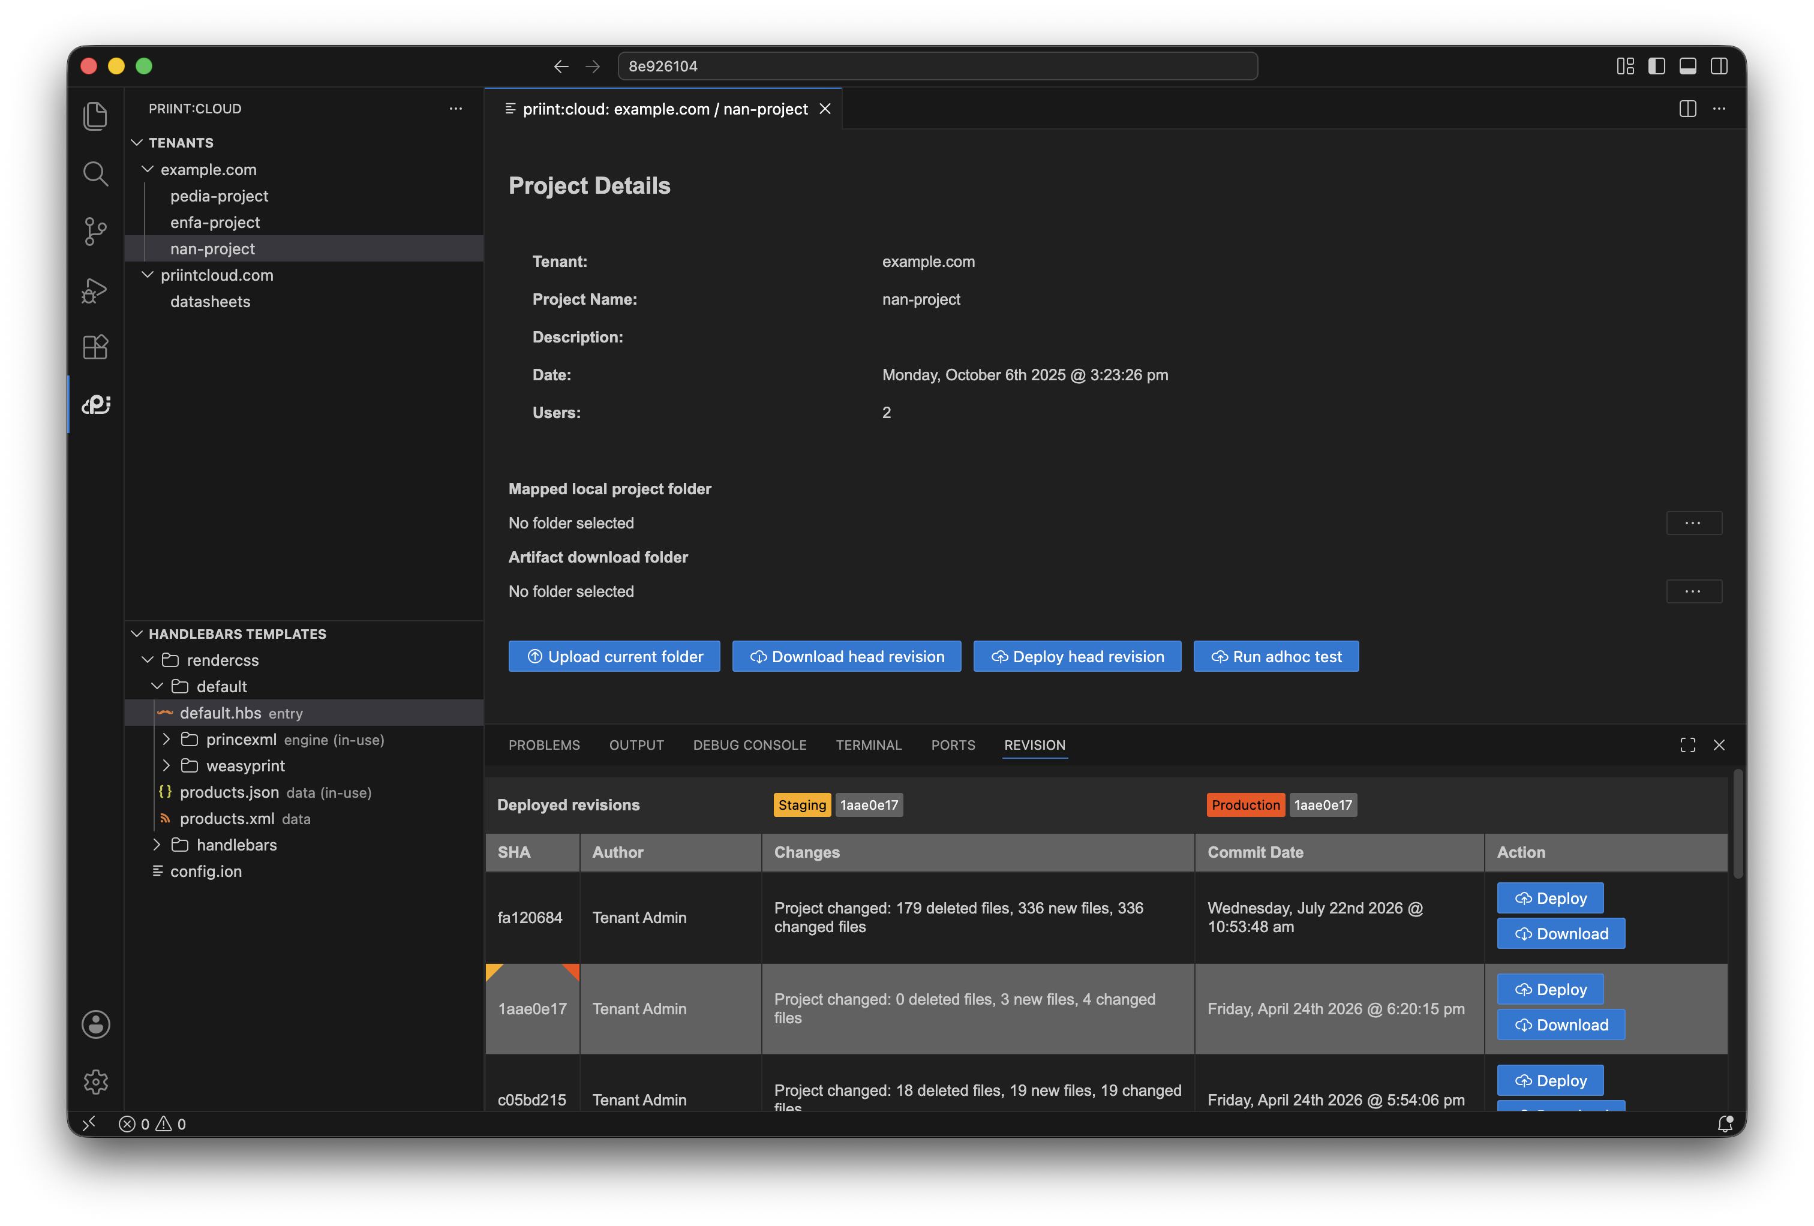Image resolution: width=1814 pixels, height=1226 pixels.
Task: Click the orange Production environment badge
Action: tap(1246, 804)
